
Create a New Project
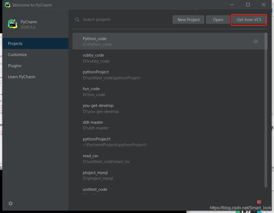click(188, 20)
